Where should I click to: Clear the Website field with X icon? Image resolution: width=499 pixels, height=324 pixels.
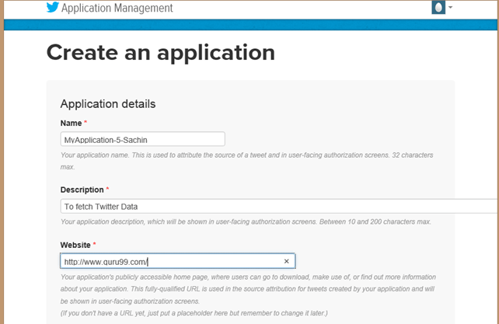[286, 262]
